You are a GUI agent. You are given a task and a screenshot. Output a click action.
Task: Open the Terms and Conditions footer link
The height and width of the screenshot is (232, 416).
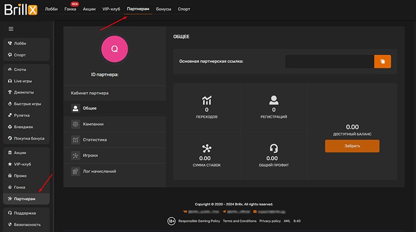click(240, 221)
